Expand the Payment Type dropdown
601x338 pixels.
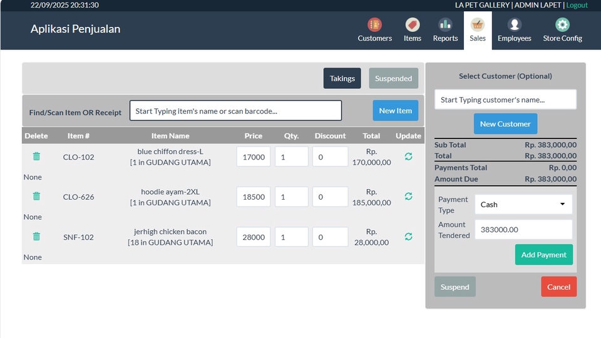(x=523, y=205)
